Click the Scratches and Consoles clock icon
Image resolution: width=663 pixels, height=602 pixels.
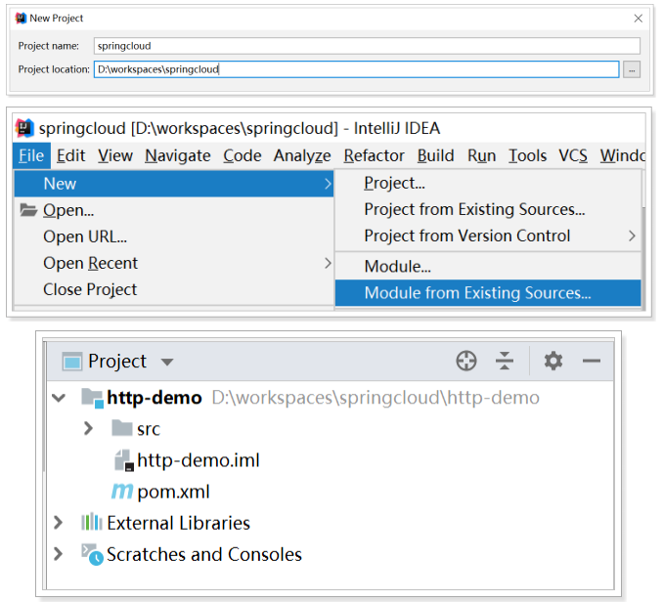tap(93, 554)
